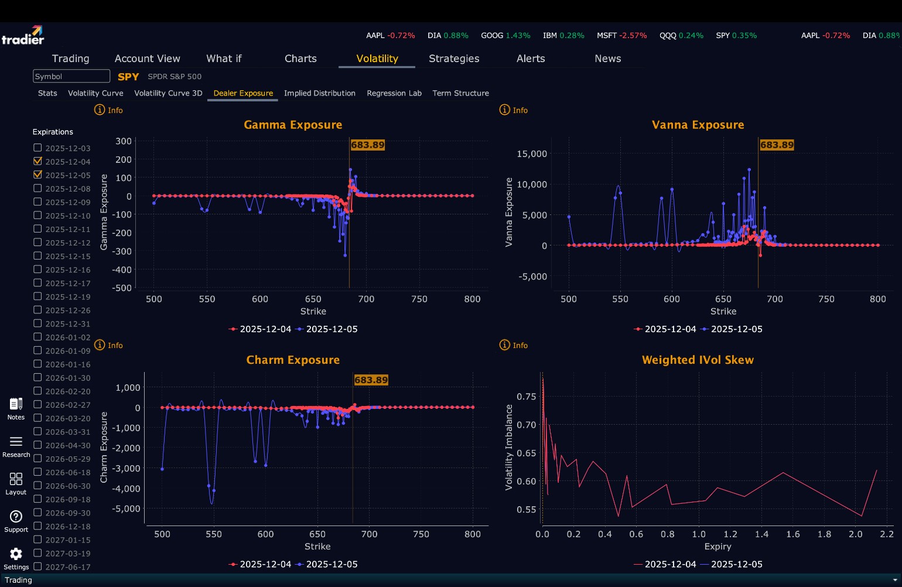Open the Term Structure sub-tab
The width and height of the screenshot is (902, 587).
pyautogui.click(x=460, y=93)
